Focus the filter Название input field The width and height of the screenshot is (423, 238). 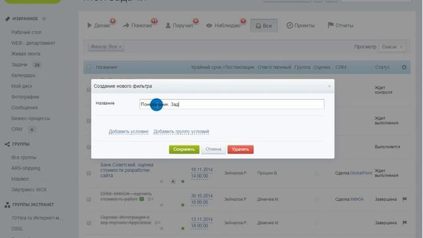[x=232, y=104]
